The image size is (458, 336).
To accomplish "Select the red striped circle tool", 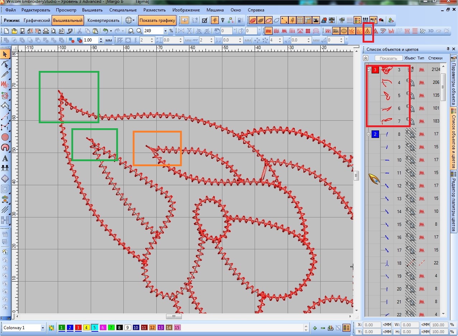I will 5,137.
